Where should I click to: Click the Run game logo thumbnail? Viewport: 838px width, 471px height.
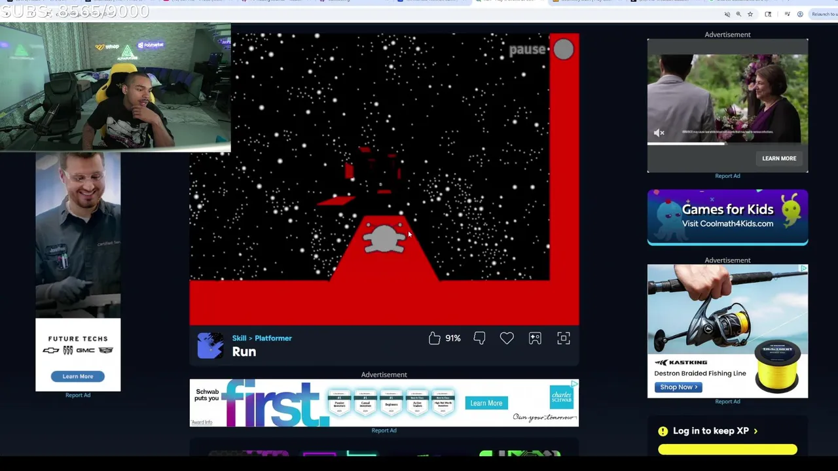tap(210, 345)
